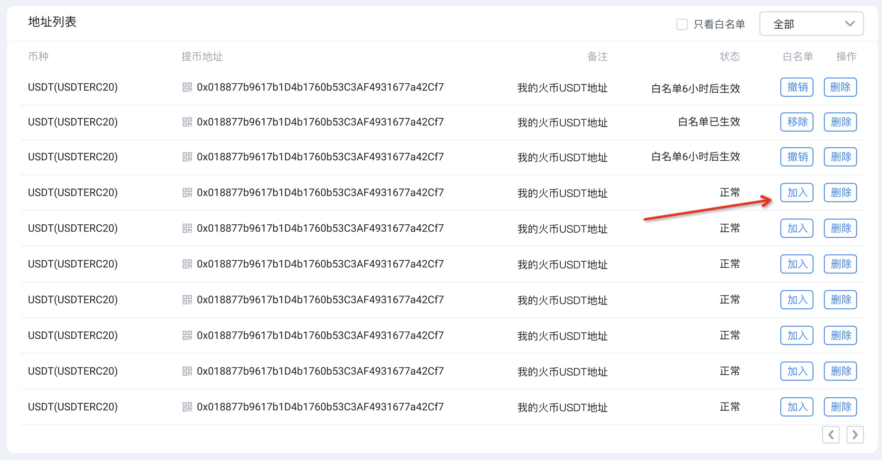Click the 地址列表 panel title
882x460 pixels.
tap(52, 22)
